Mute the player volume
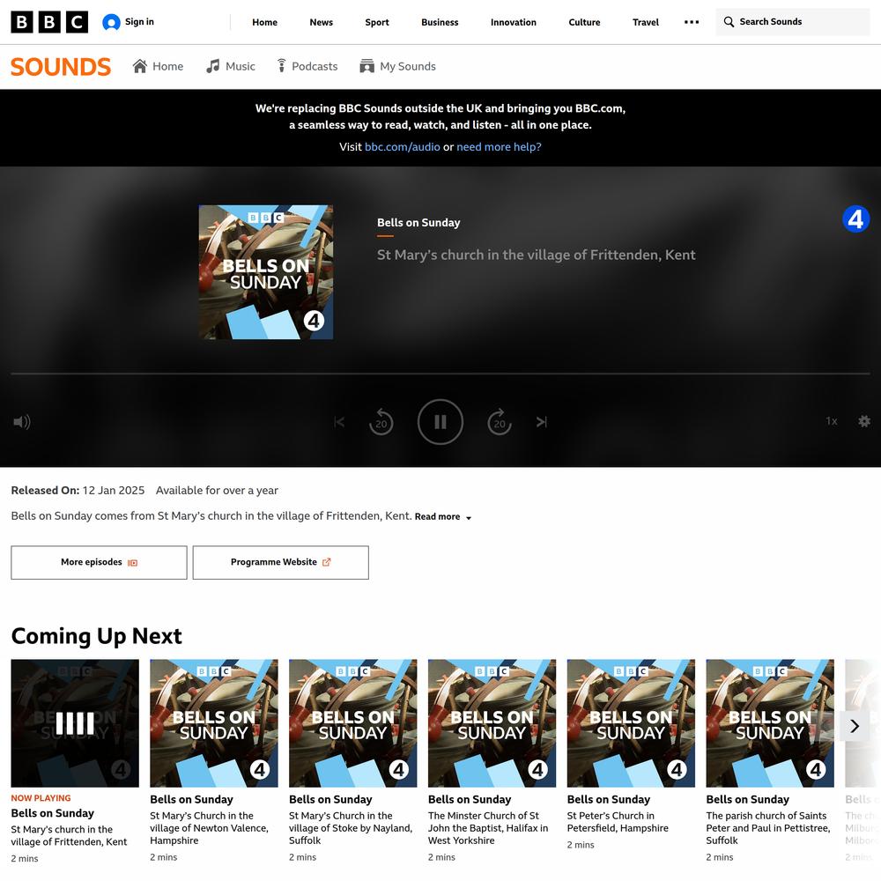Viewport: 881px width, 881px height. [x=22, y=422]
